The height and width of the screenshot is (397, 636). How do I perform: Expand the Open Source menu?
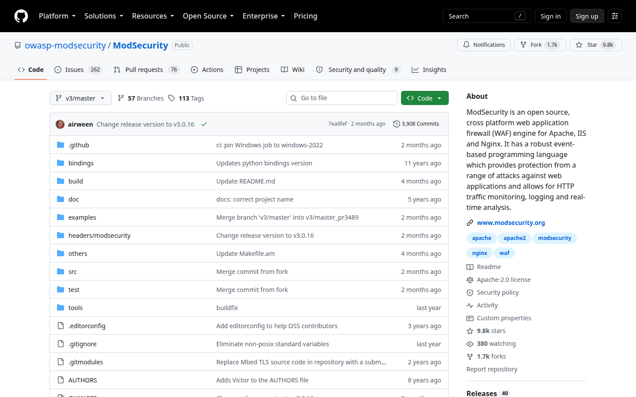(208, 16)
